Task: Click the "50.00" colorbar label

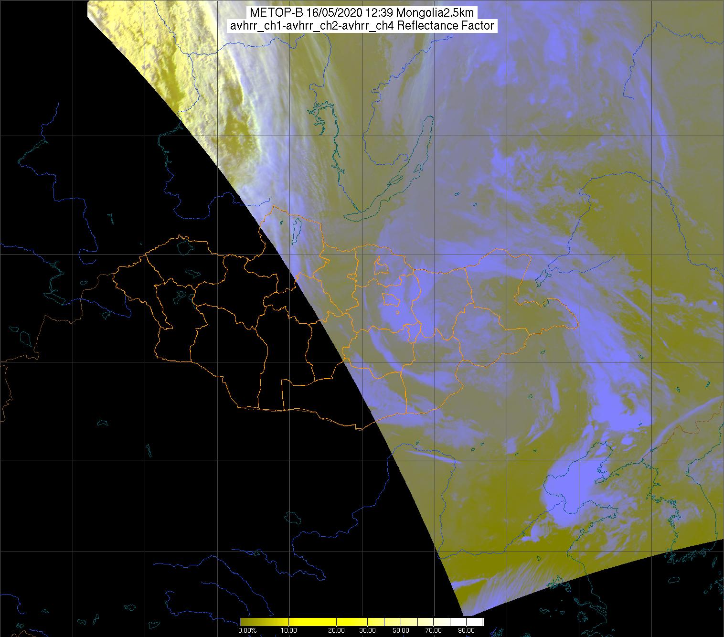Action: (x=401, y=630)
